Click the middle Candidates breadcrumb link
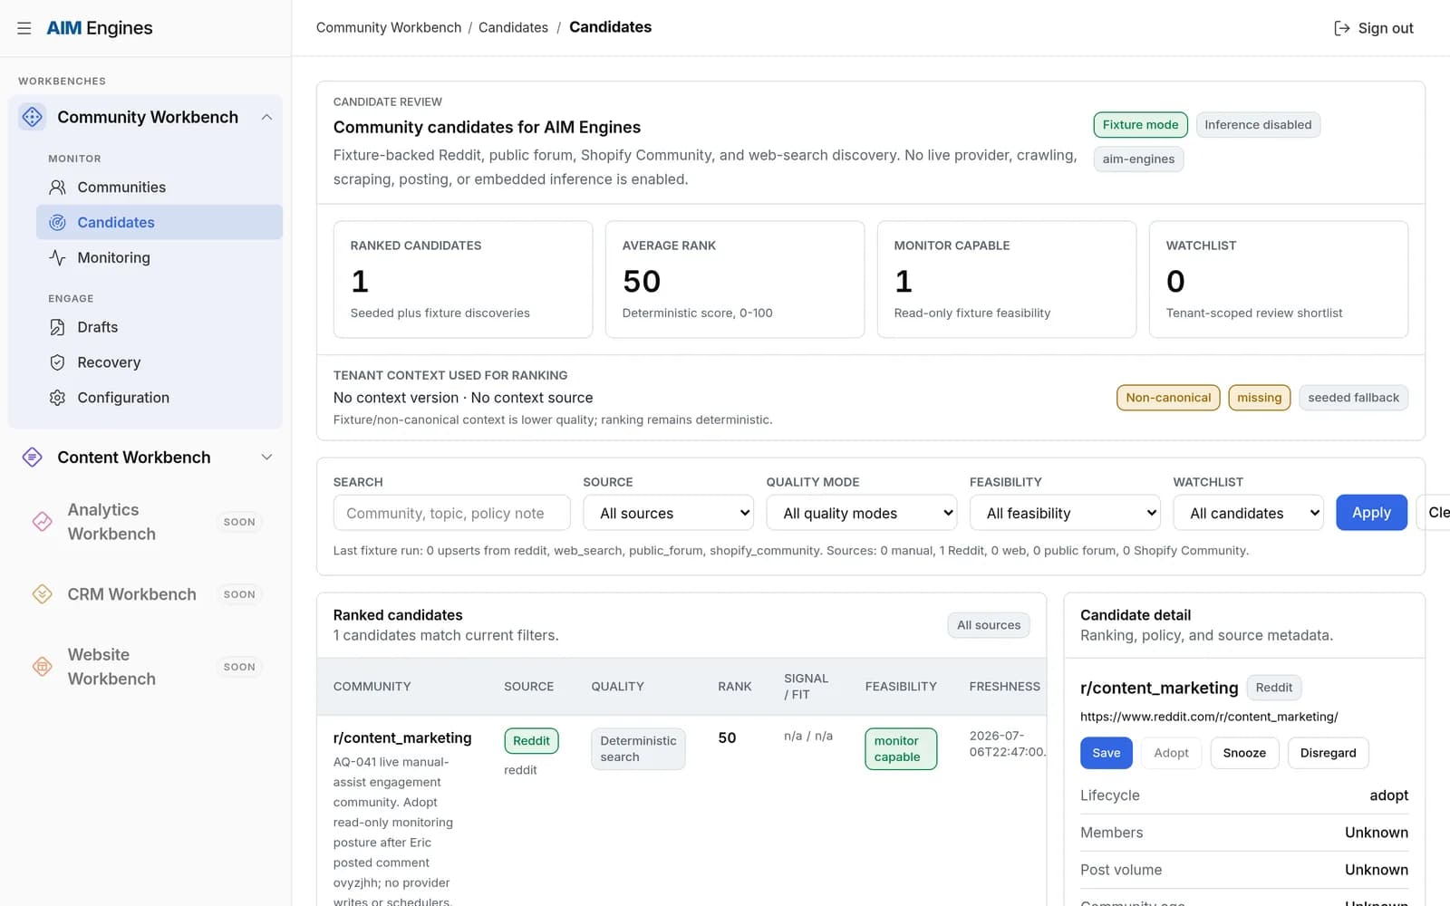Image resolution: width=1450 pixels, height=906 pixels. pos(513,28)
